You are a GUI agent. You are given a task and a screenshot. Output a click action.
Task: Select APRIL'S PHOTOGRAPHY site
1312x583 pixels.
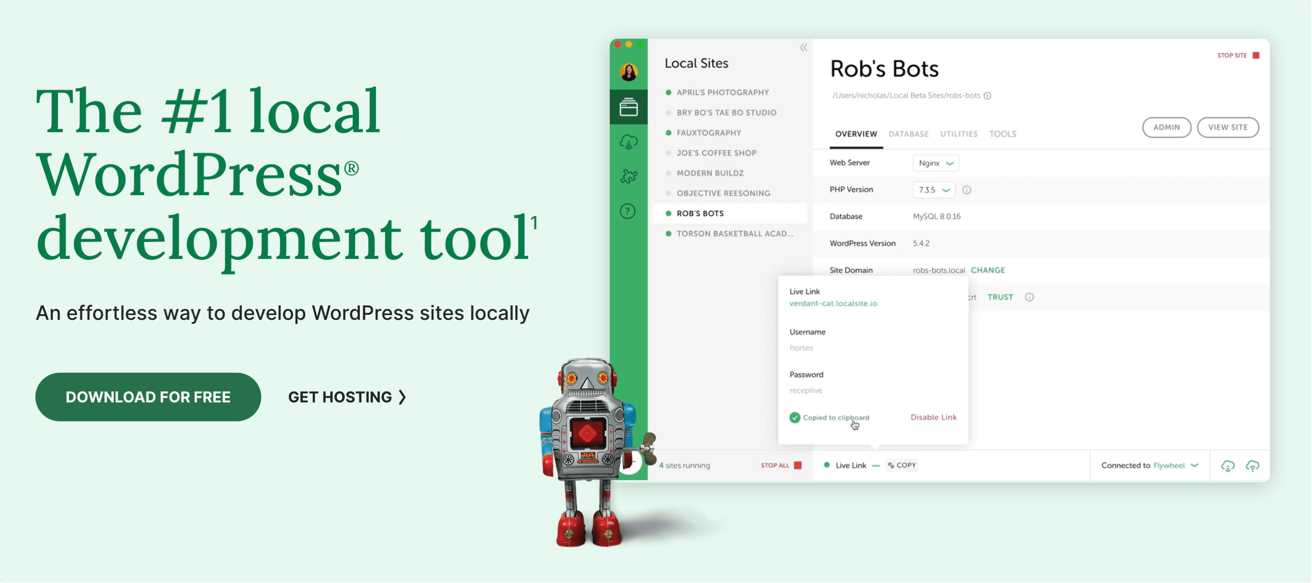tap(730, 92)
